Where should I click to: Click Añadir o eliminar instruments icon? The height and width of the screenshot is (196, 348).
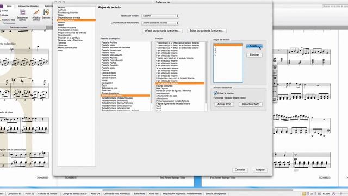(x=36, y=15)
